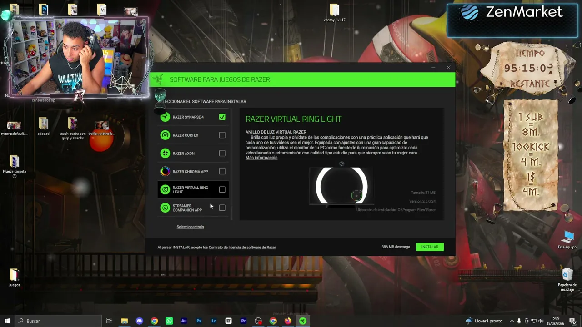This screenshot has height=327, width=582.
Task: Expand the hidden system tray icons
Action: [512, 321]
